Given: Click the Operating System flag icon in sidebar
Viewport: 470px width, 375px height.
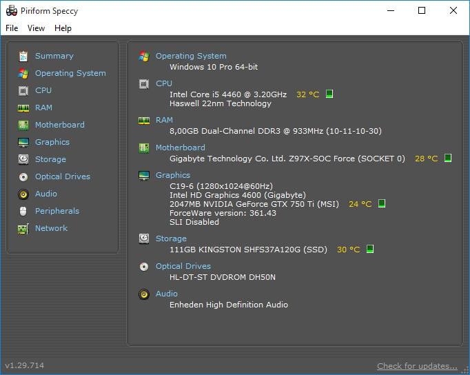Looking at the screenshot, I should pyautogui.click(x=23, y=74).
